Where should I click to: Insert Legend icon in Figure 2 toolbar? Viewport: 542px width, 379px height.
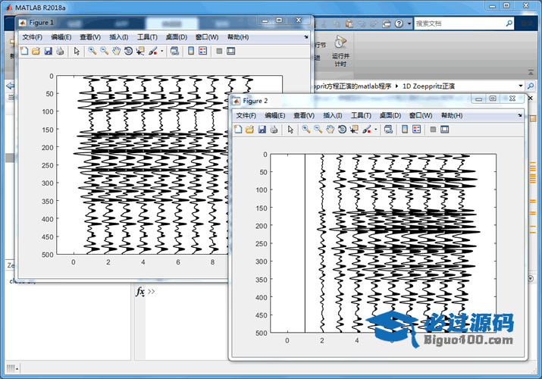[x=417, y=130]
